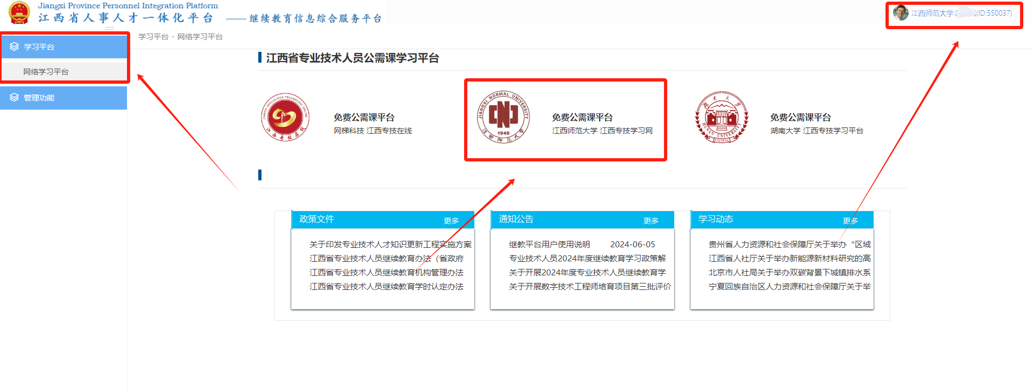Click 学习平台 in the breadcrumb
The width and height of the screenshot is (1033, 392).
pos(153,37)
